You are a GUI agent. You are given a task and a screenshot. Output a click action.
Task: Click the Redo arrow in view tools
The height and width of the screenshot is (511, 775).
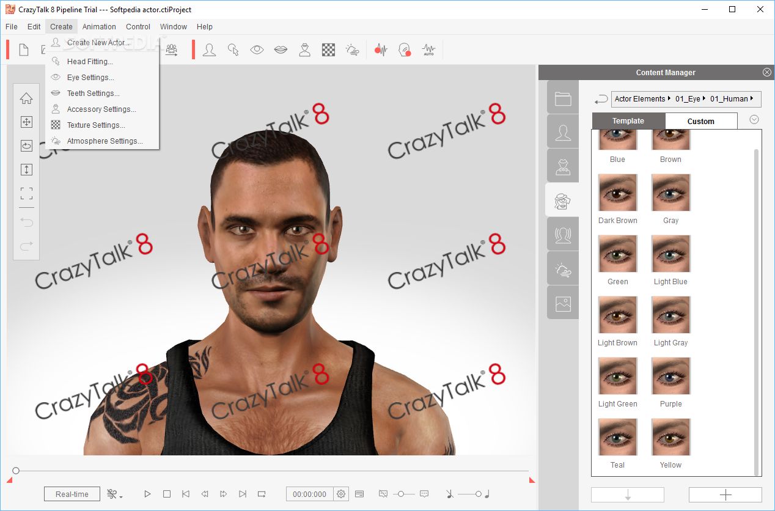[26, 246]
